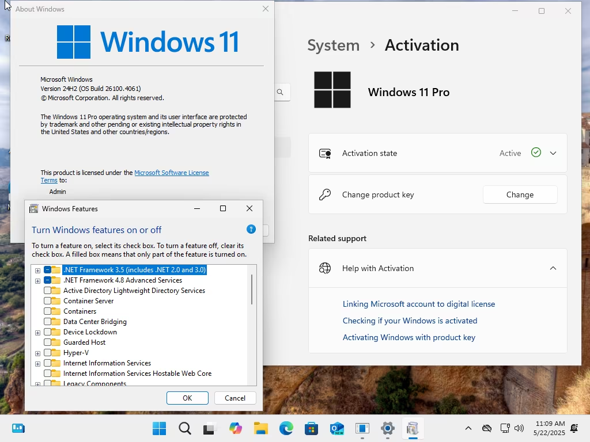Screen dimensions: 590x442
Task: Switch to Settings gear on taskbar
Action: click(388, 428)
